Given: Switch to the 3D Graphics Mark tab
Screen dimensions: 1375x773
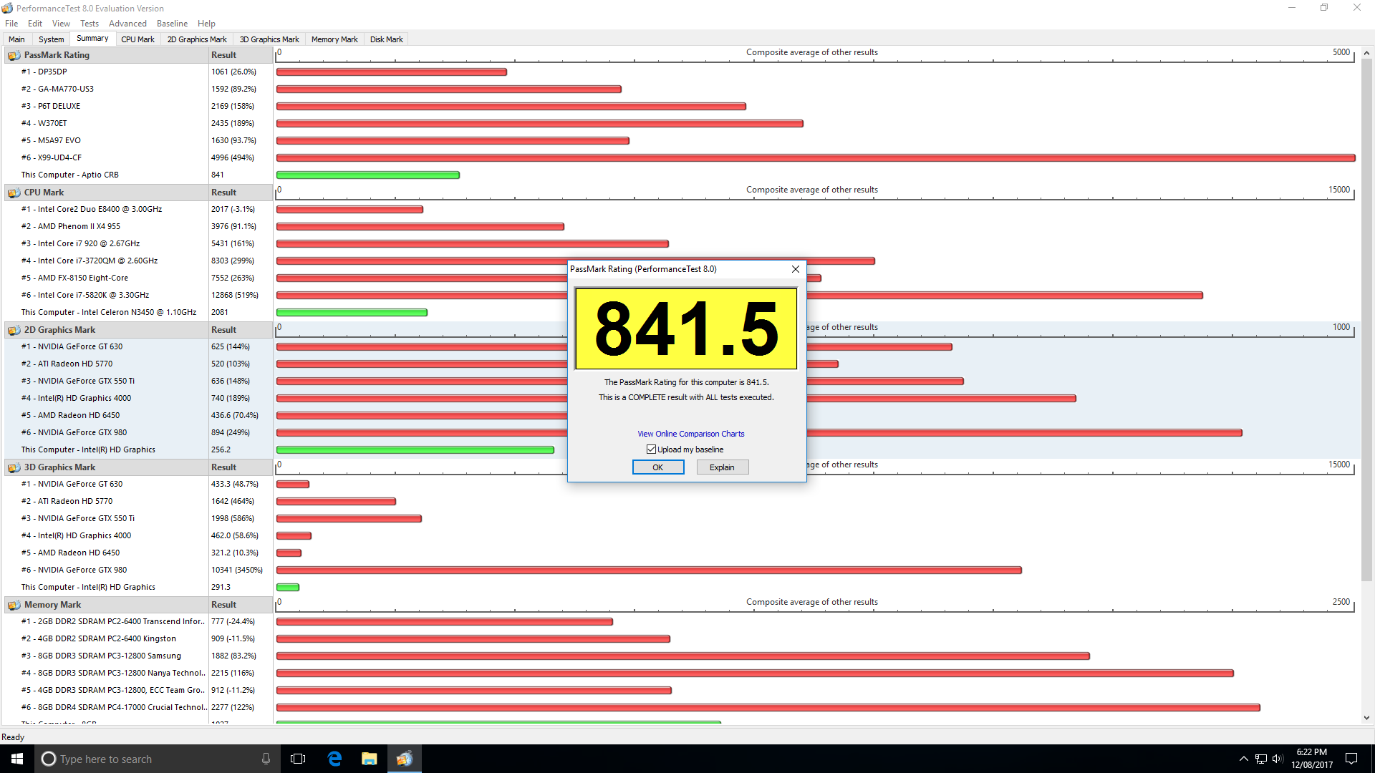Looking at the screenshot, I should 269,39.
